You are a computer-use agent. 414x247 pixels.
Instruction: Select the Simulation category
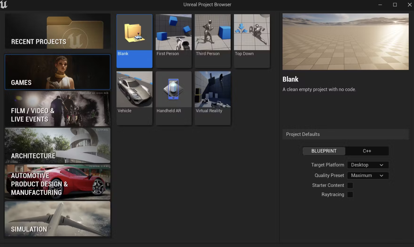58,219
